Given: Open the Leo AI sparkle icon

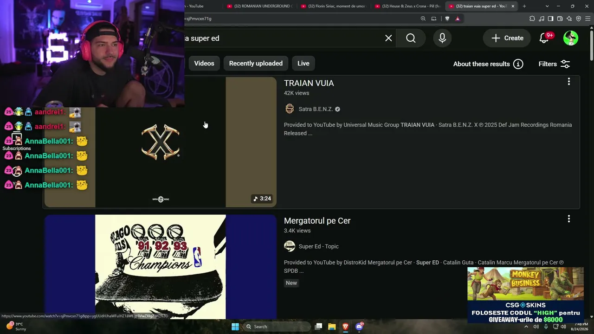Looking at the screenshot, I should click(x=569, y=19).
